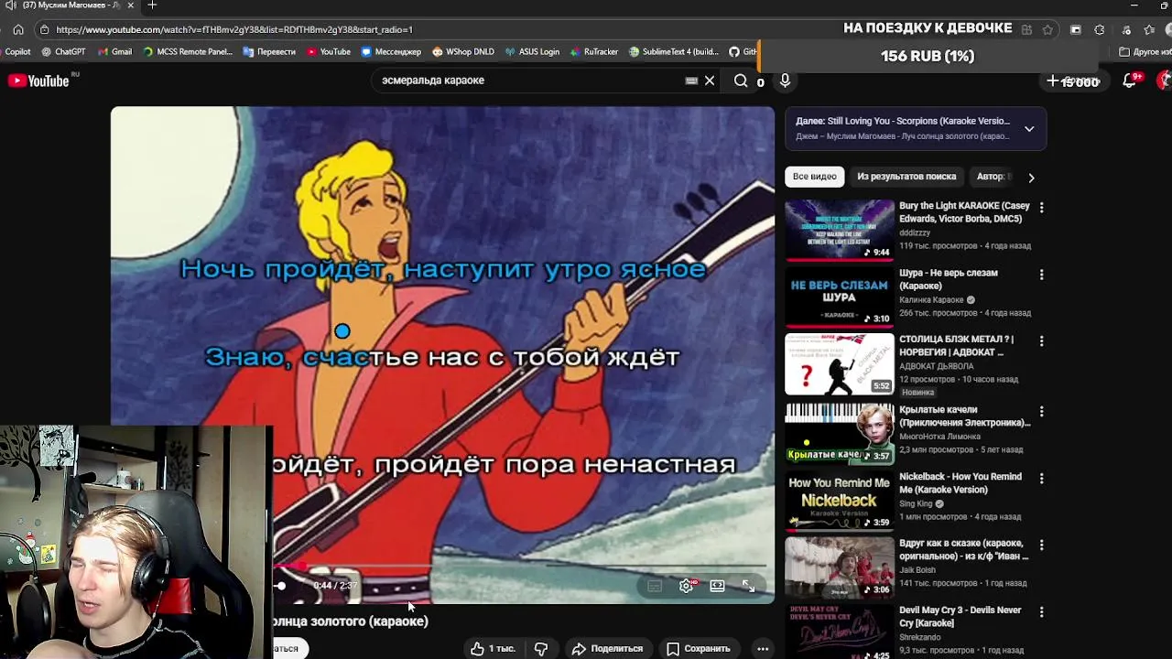Screen dimensions: 1172x659
Task: Click Поделиться share button
Action: [608, 648]
